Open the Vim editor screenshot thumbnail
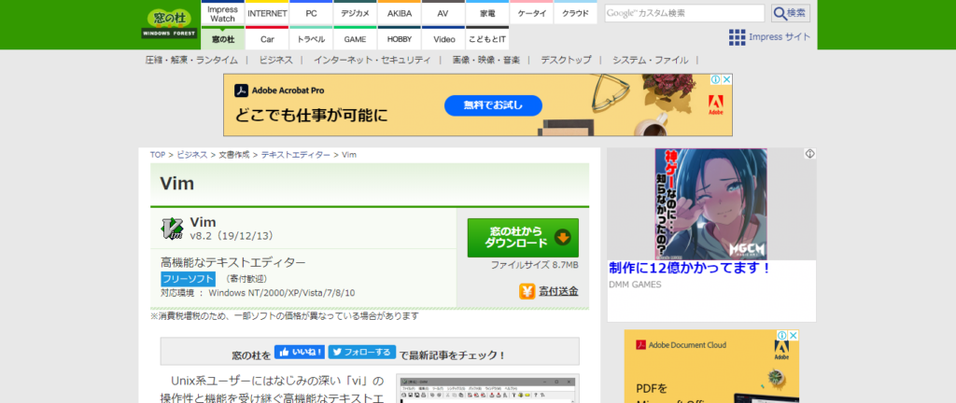Screen dimensions: 956x403 pos(487,388)
